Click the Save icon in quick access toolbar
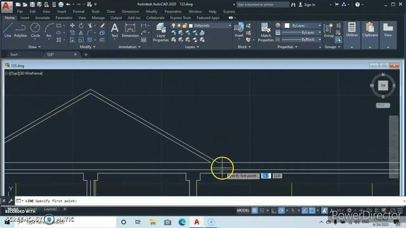Screen dimensions: 406x228 32,4
